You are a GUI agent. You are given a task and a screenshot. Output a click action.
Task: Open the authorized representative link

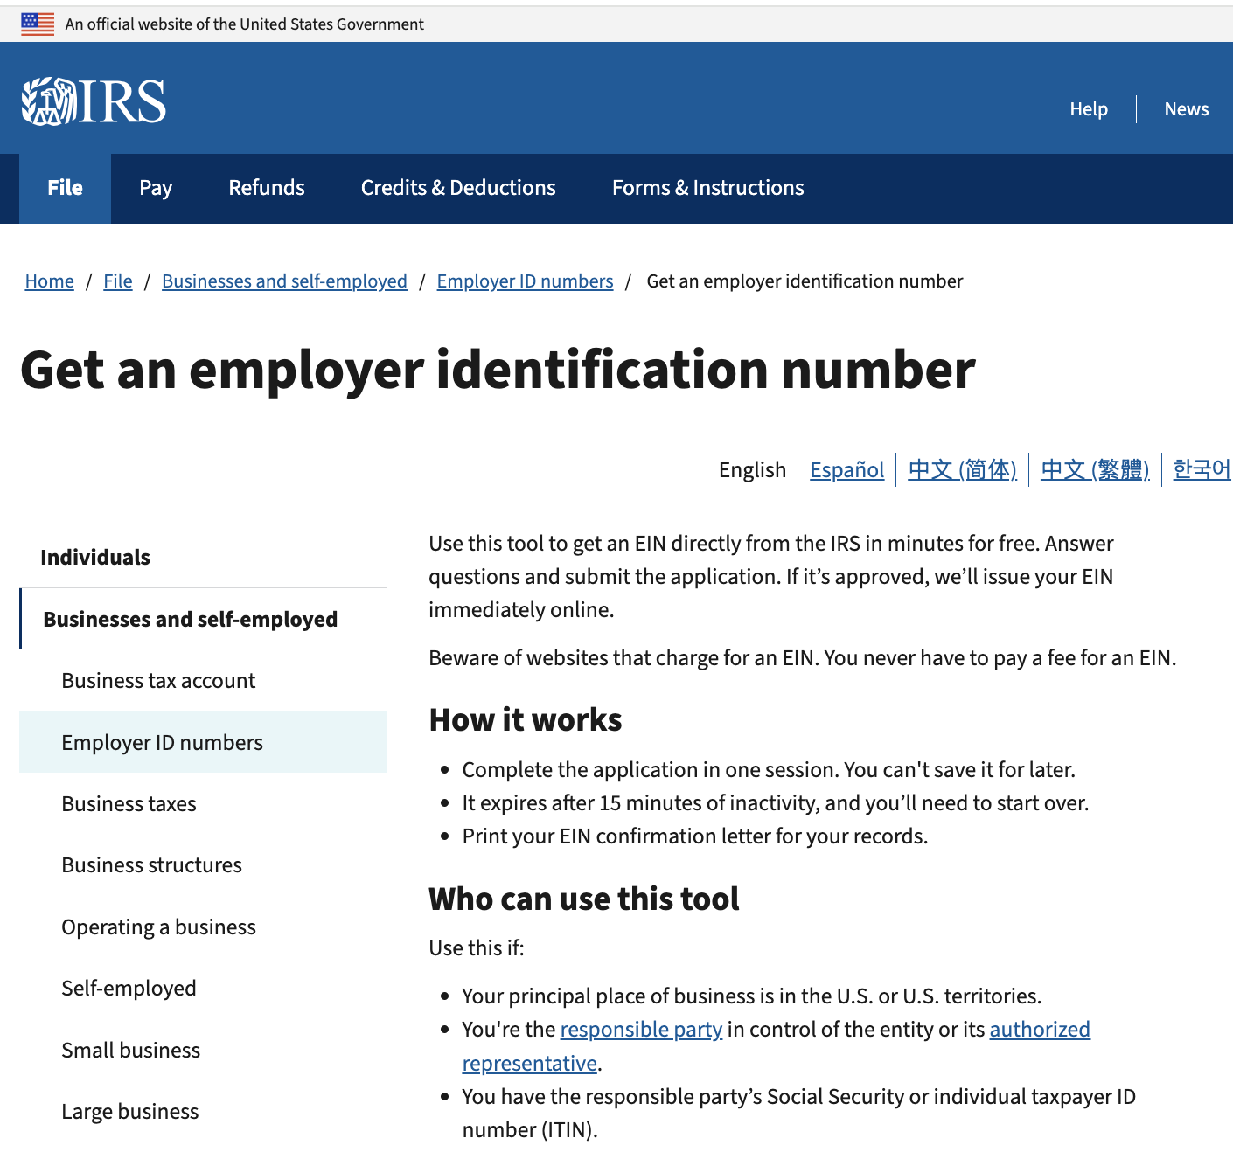click(x=1040, y=1029)
